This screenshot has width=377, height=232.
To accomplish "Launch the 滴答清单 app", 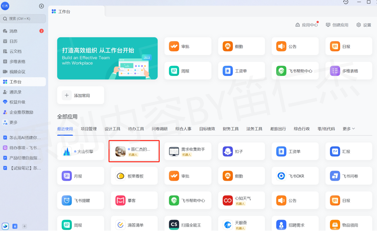I will (134, 224).
